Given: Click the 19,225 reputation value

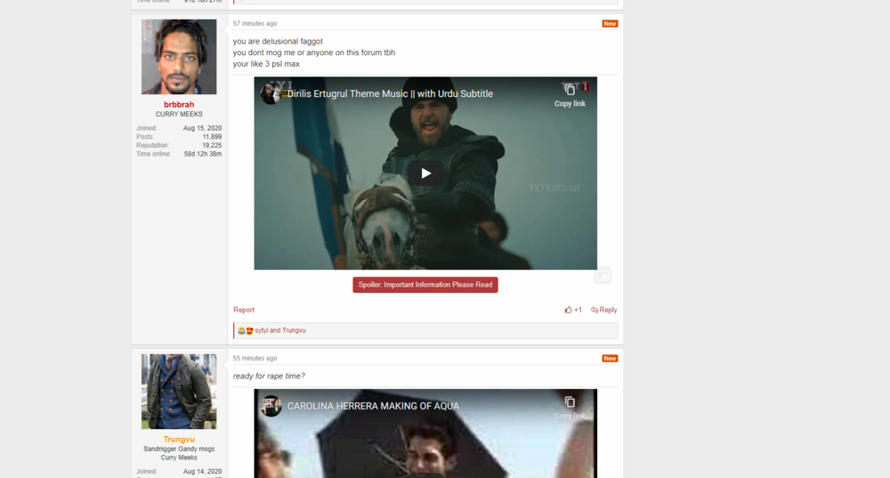Looking at the screenshot, I should 212,145.
